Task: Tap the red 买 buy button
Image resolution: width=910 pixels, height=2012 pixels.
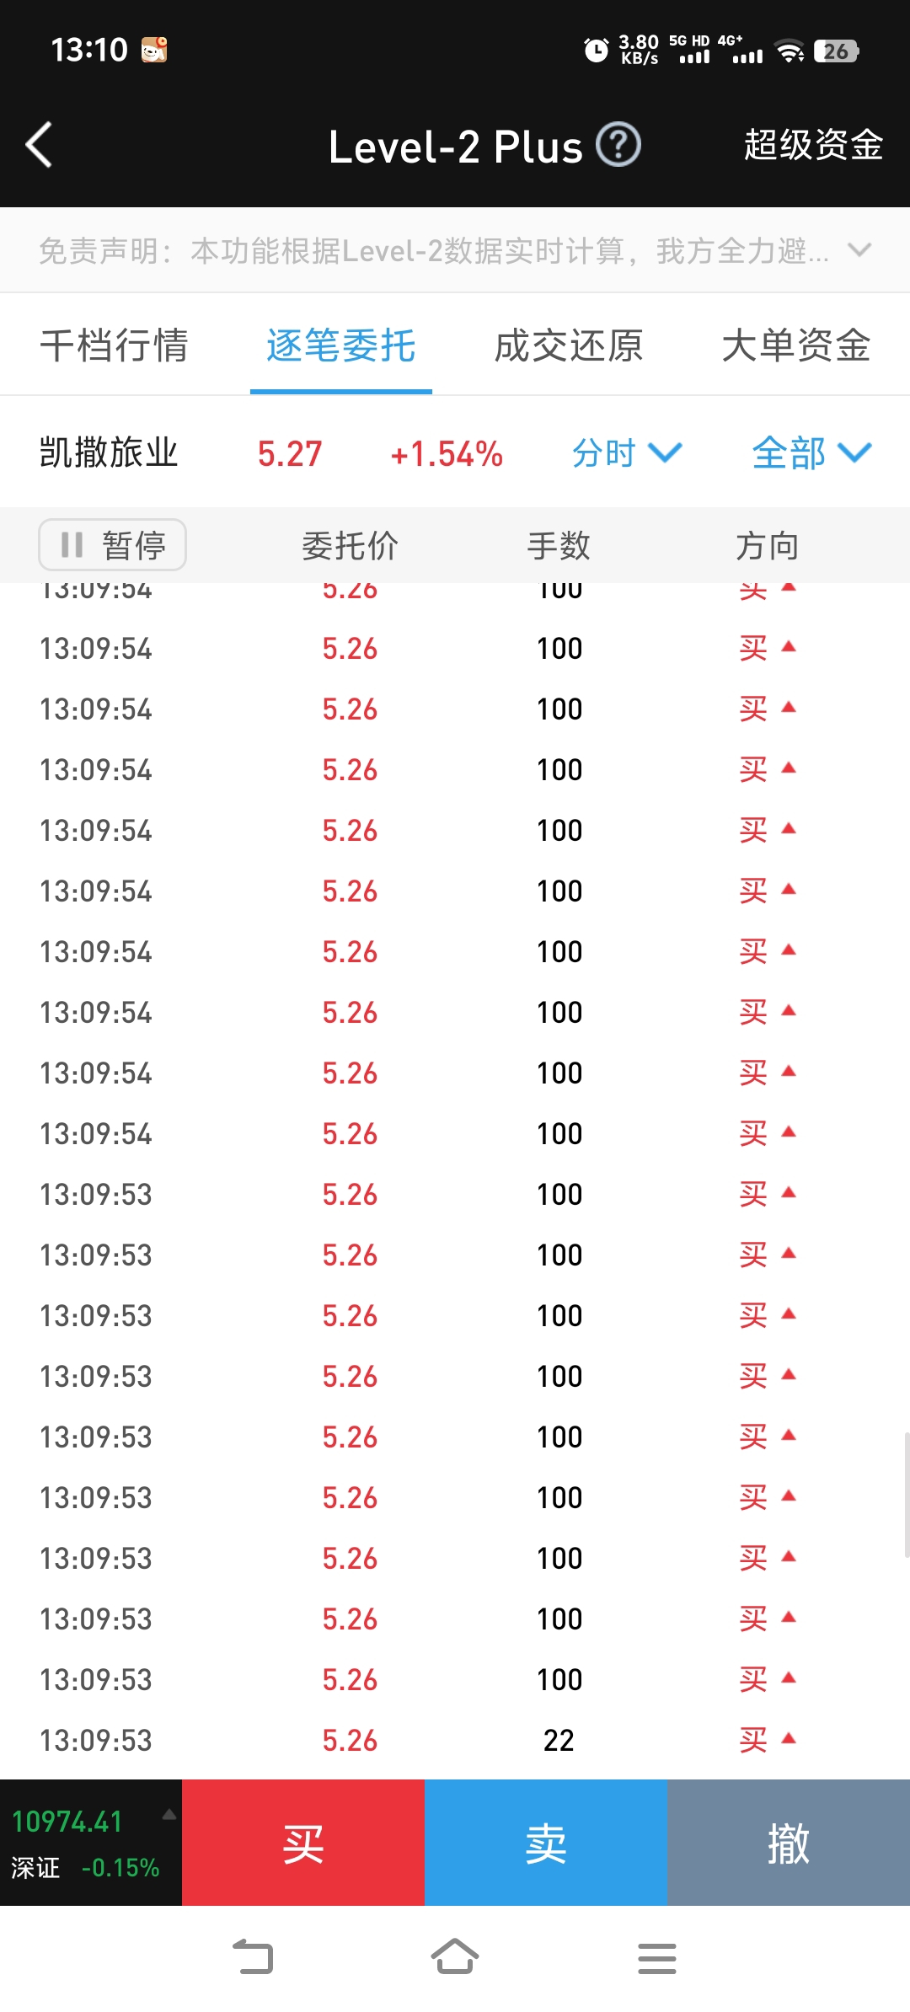Action: pyautogui.click(x=303, y=1843)
